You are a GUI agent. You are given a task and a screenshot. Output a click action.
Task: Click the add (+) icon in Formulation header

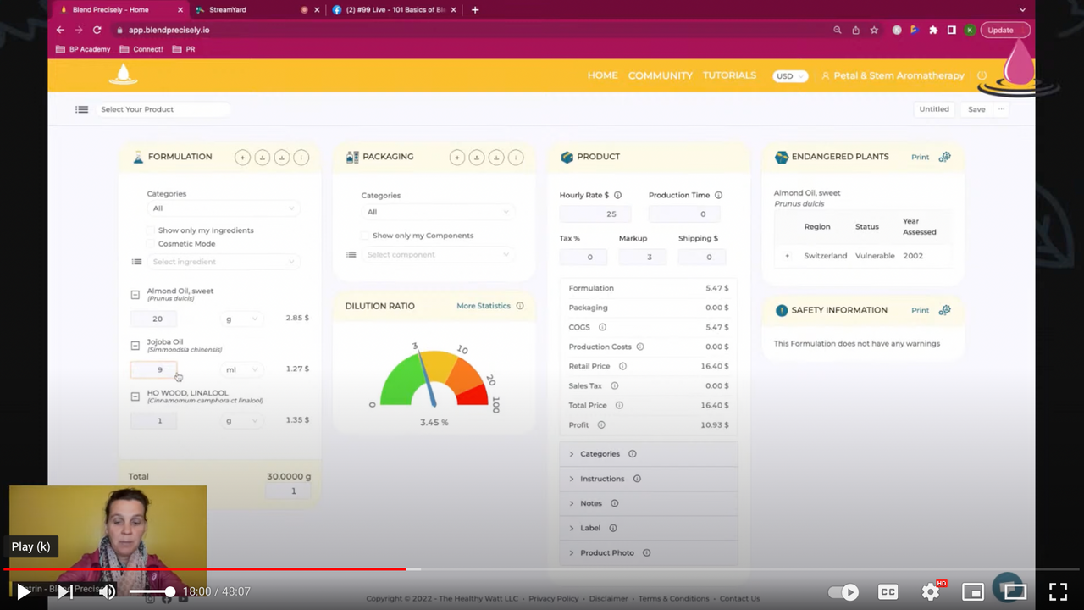[x=242, y=157]
